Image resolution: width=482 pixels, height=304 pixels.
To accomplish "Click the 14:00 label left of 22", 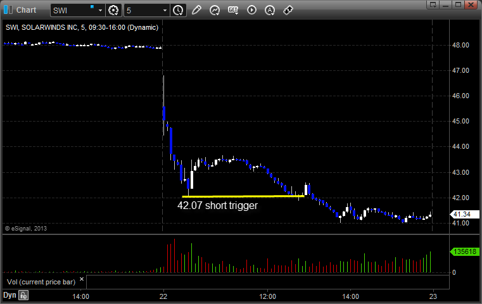I will point(80,296).
